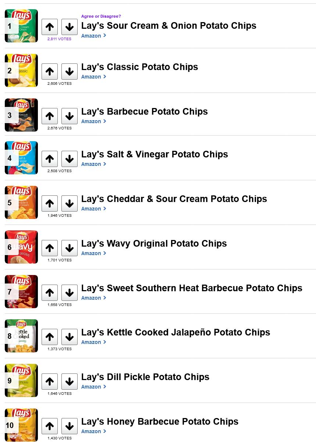Click Lay's Wavy Original Potato Chips title
Image resolution: width=316 pixels, height=442 pixels.
(x=154, y=243)
